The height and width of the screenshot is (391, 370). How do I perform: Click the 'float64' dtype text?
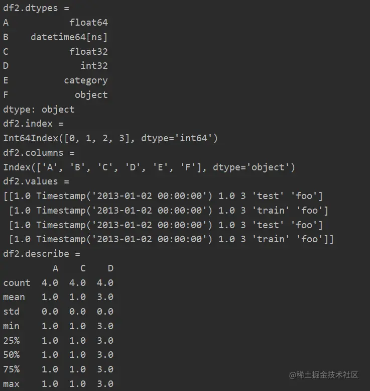pyautogui.click(x=88, y=23)
